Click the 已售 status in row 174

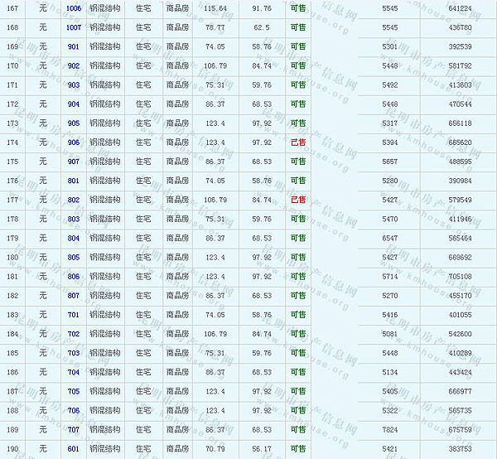pyautogui.click(x=298, y=143)
